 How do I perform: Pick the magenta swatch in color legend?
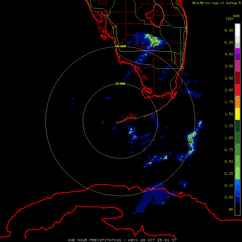pos(237,51)
